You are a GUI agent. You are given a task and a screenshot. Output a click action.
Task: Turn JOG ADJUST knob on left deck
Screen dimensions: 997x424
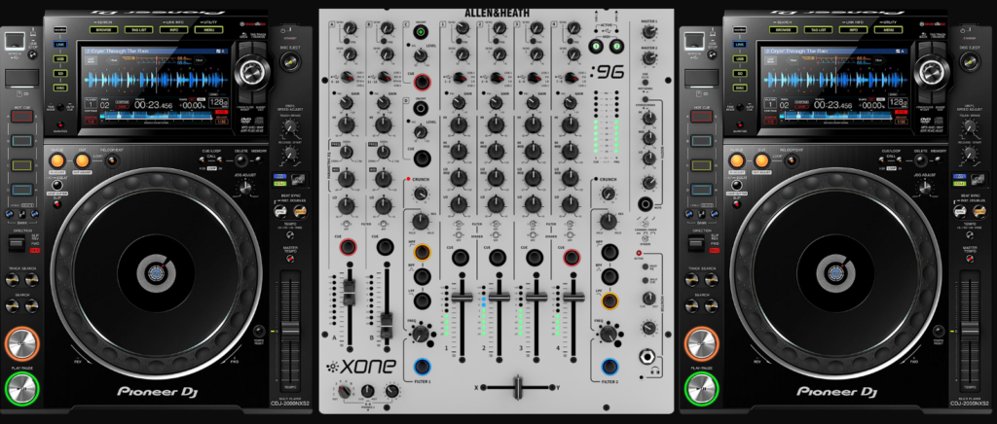[x=247, y=188]
